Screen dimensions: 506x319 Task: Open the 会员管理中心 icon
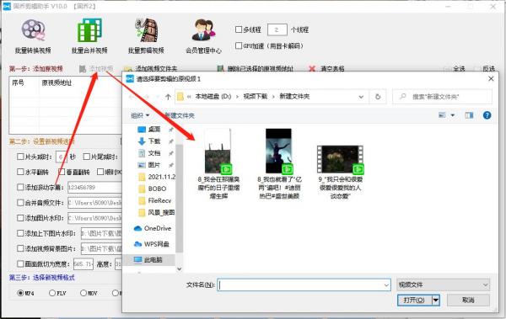[203, 30]
